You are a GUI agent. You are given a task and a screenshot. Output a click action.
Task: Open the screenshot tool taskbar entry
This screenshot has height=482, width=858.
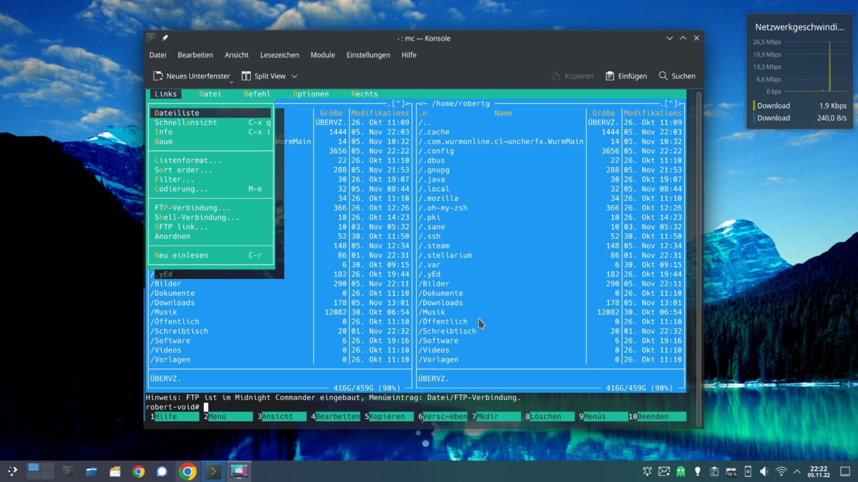tap(239, 471)
